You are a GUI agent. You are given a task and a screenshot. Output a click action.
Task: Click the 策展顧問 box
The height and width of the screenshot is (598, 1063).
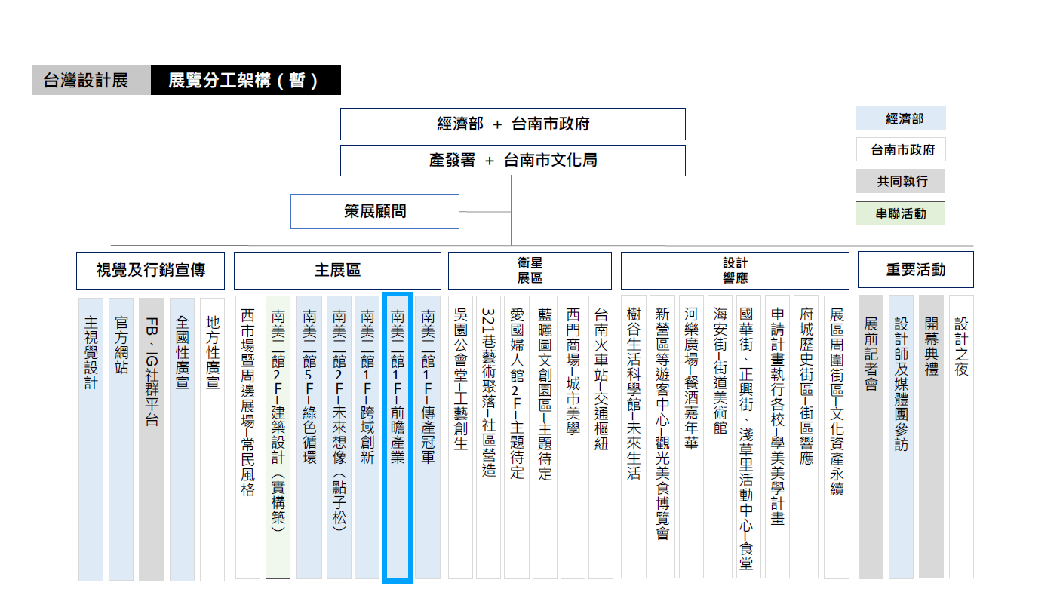pos(374,211)
